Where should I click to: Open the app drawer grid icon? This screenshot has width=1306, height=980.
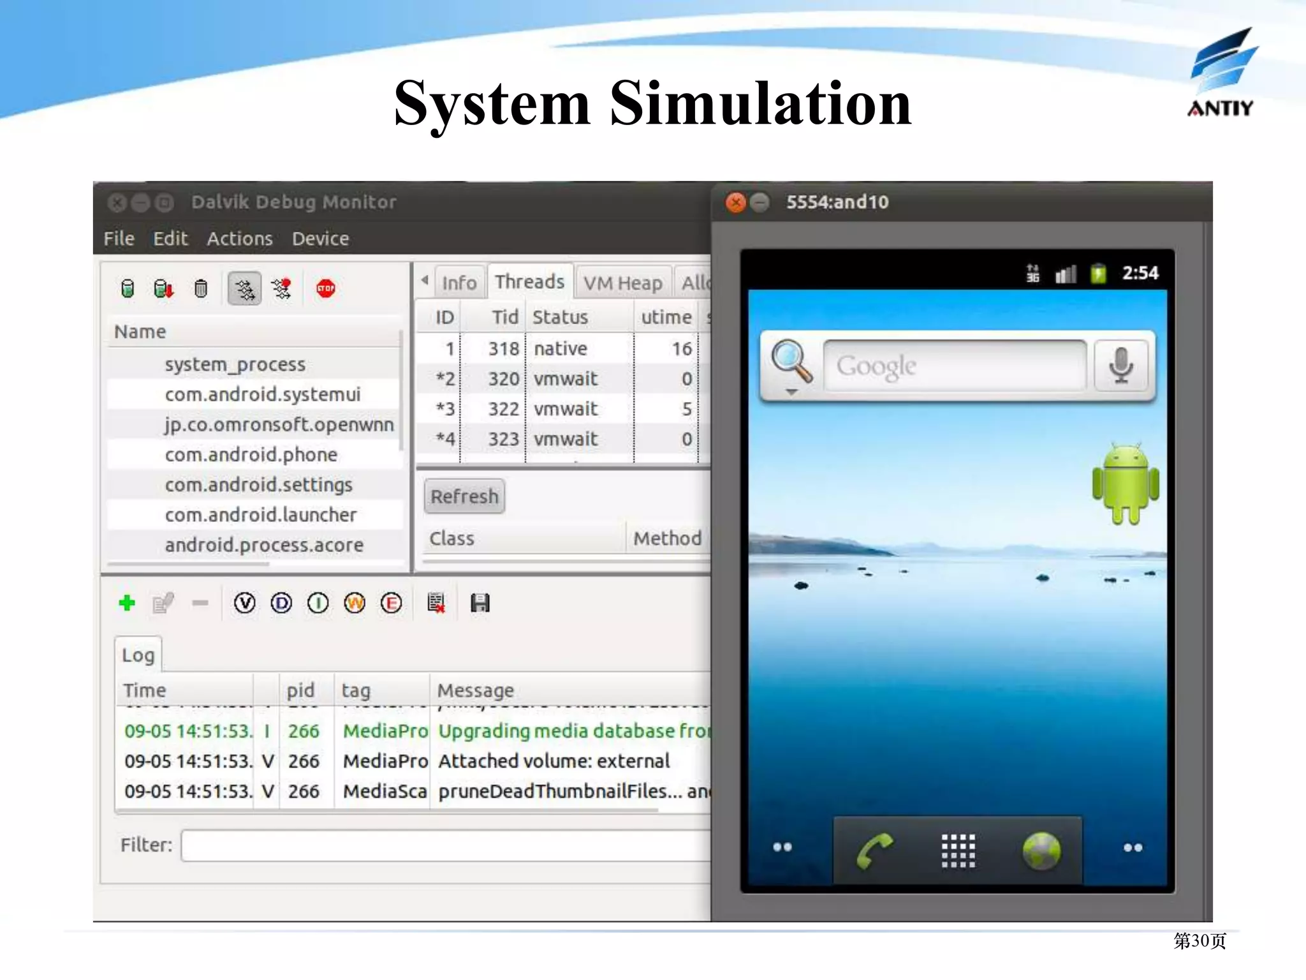958,851
